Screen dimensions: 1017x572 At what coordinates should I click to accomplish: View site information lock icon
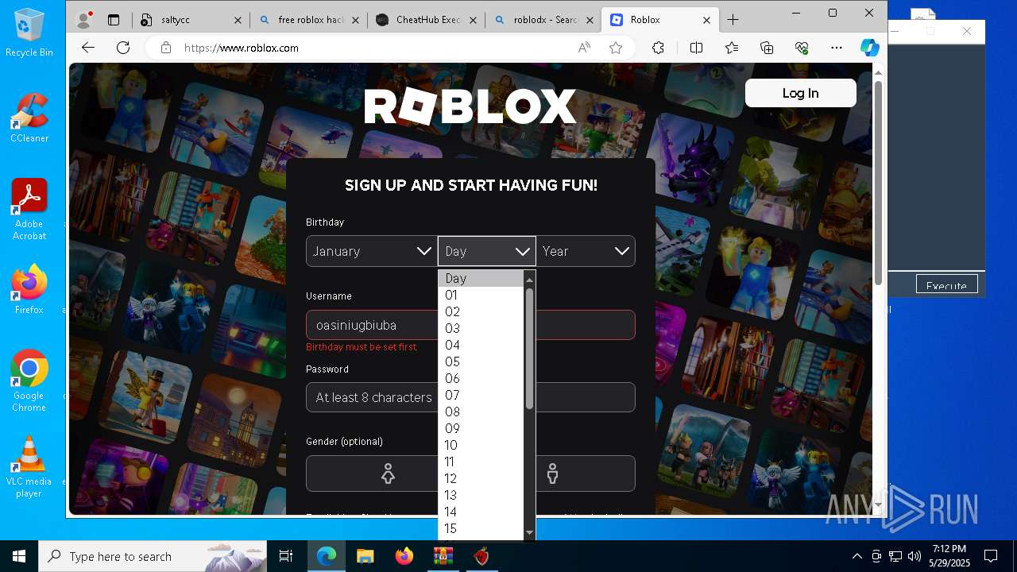tap(165, 48)
